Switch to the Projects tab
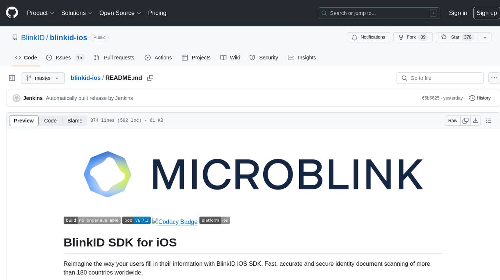This screenshot has height=280, width=500. tap(196, 58)
